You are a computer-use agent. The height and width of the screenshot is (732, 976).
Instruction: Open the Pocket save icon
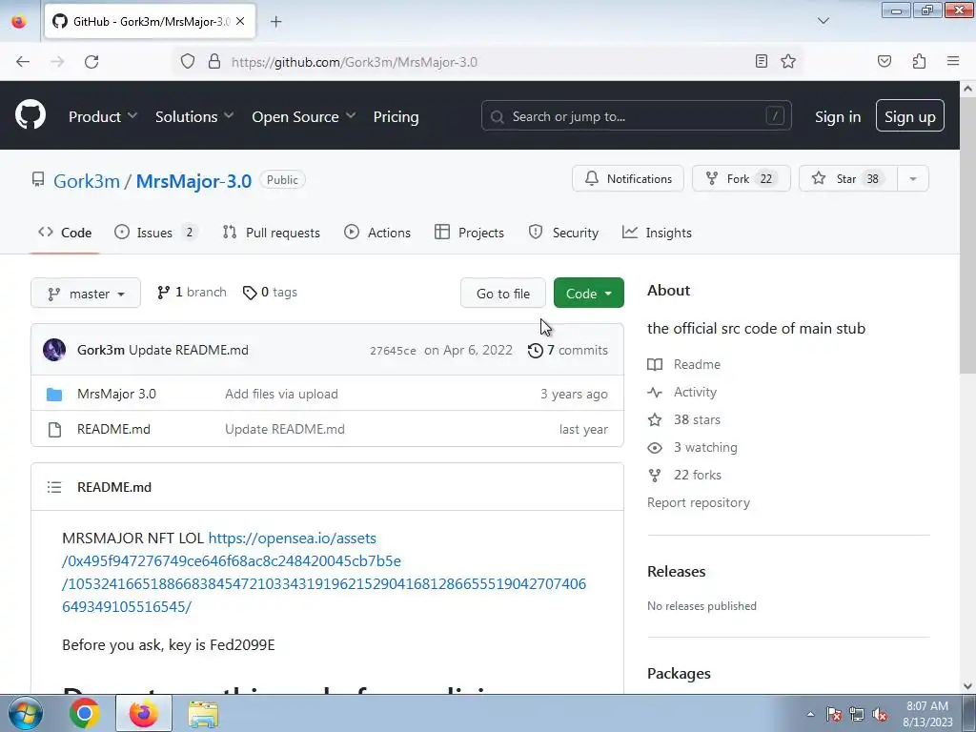(x=884, y=61)
